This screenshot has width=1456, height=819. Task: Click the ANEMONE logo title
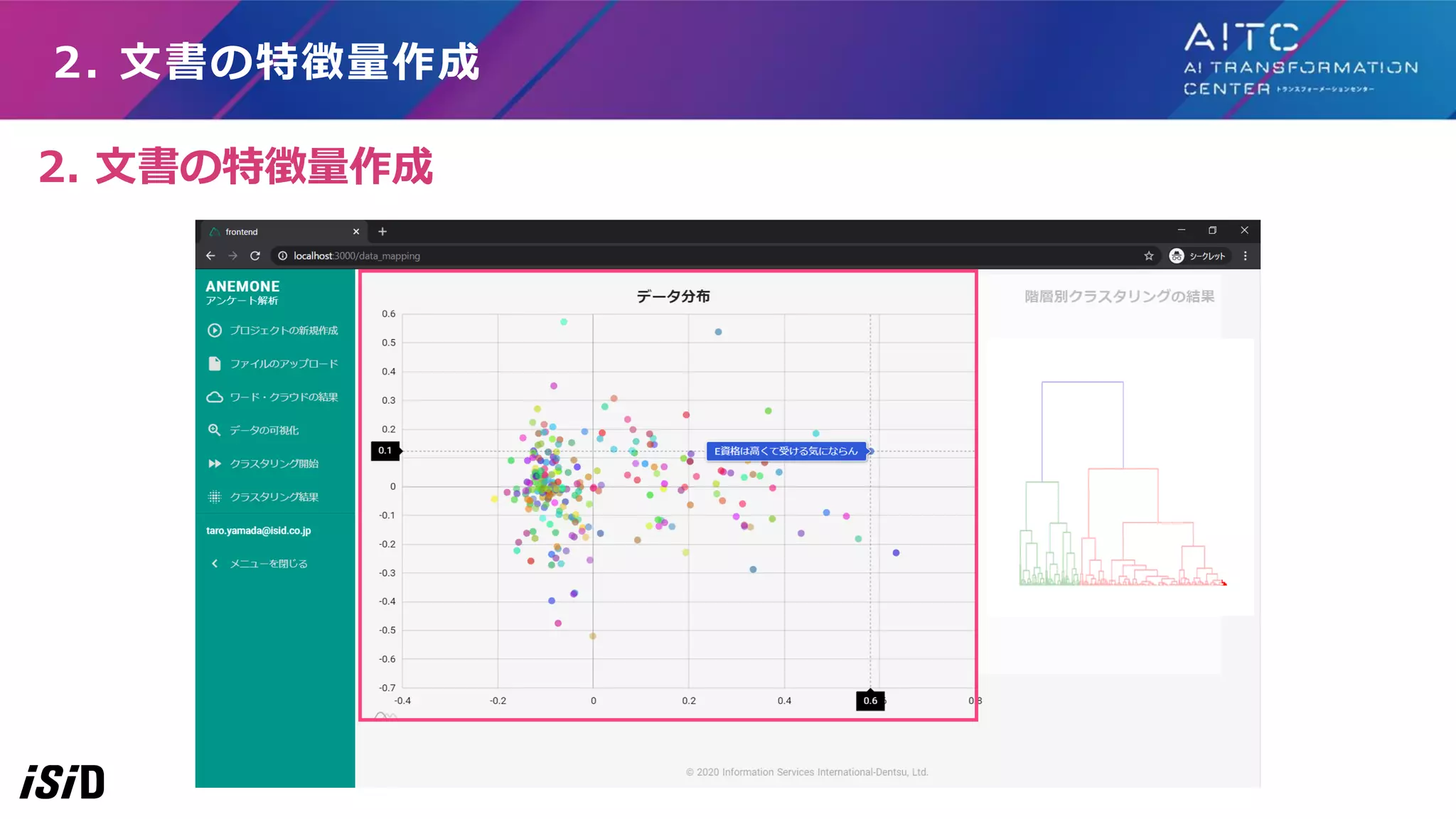click(x=242, y=287)
